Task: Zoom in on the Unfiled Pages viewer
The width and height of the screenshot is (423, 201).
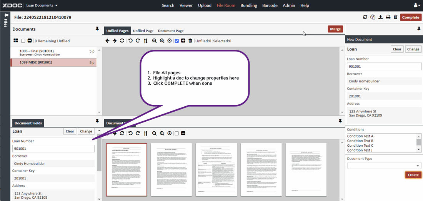Action: (x=162, y=41)
